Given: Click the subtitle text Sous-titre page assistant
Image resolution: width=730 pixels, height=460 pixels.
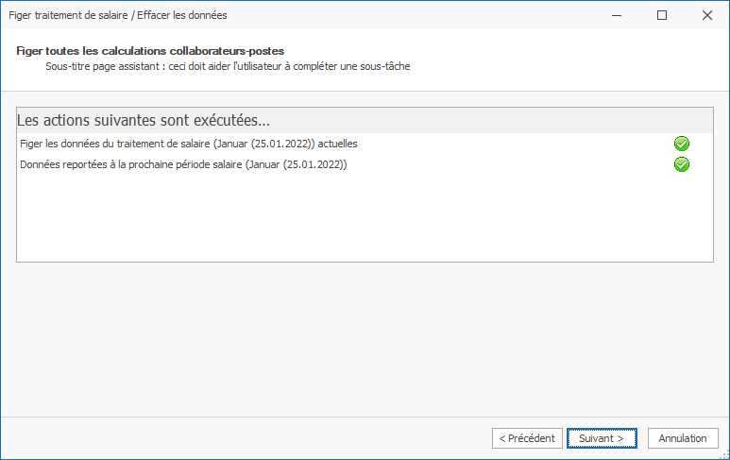Looking at the screenshot, I should pos(227,66).
